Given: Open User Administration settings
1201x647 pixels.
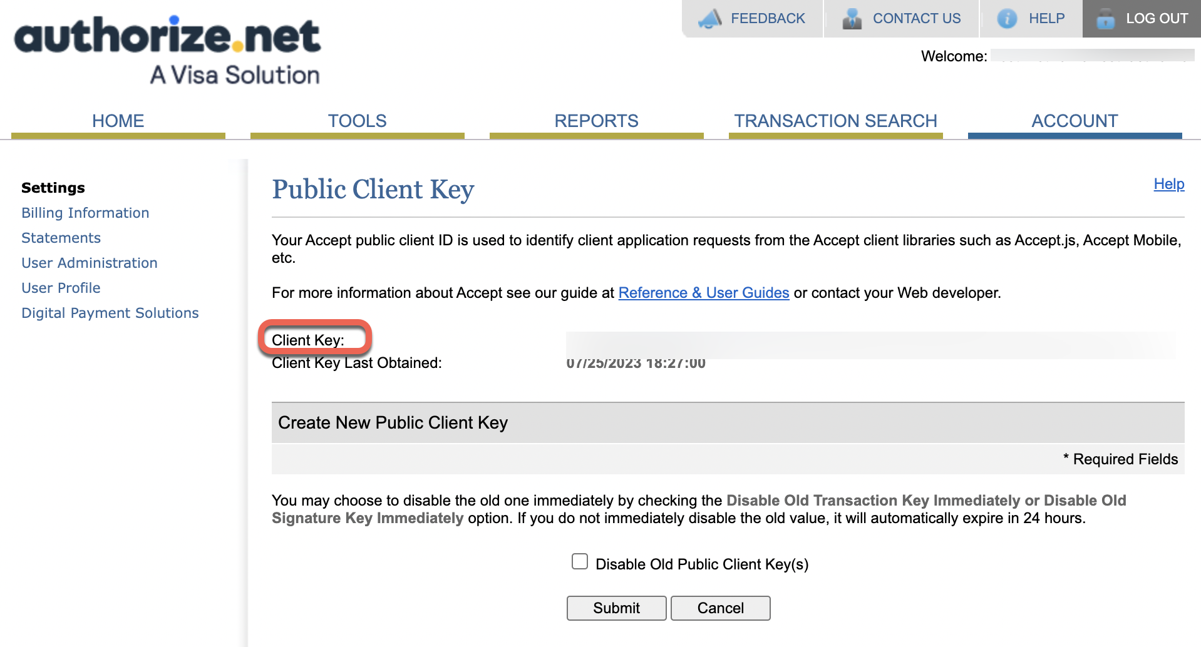Looking at the screenshot, I should 89,263.
